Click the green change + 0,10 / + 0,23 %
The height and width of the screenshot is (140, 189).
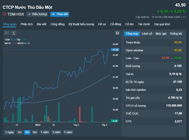click(x=171, y=11)
